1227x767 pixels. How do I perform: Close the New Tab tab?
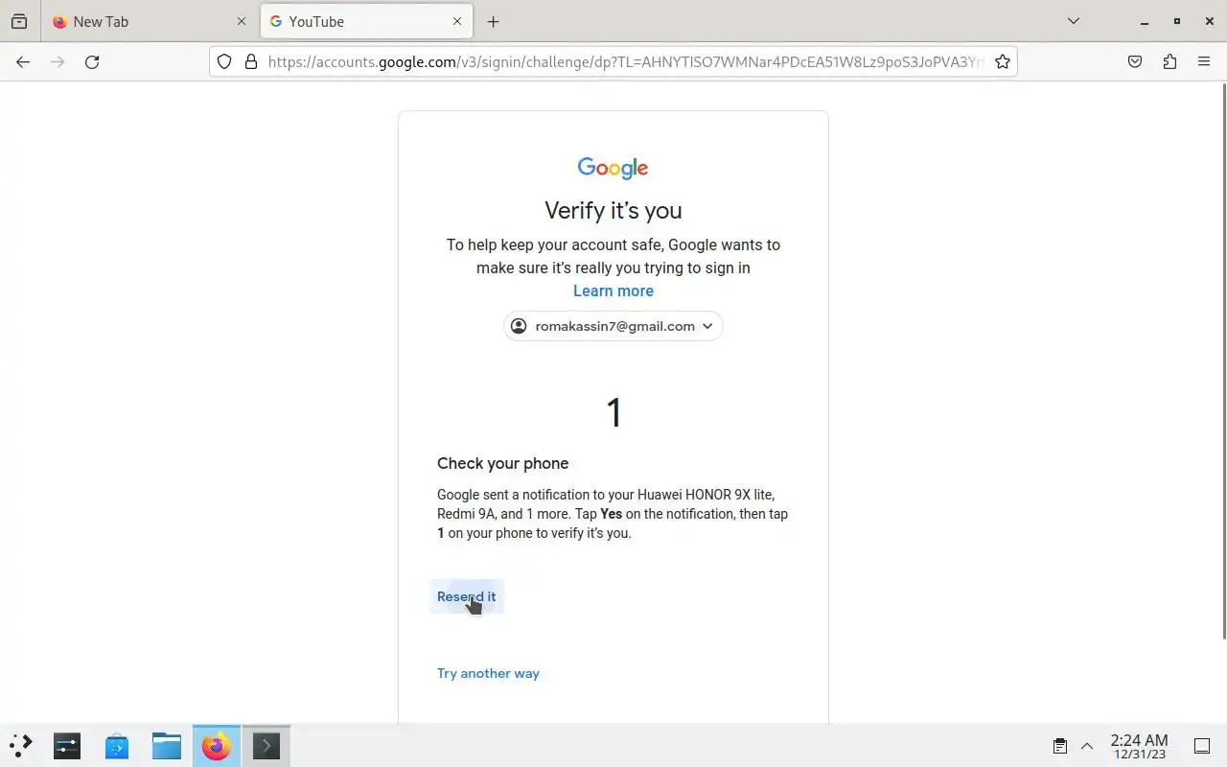pos(242,21)
